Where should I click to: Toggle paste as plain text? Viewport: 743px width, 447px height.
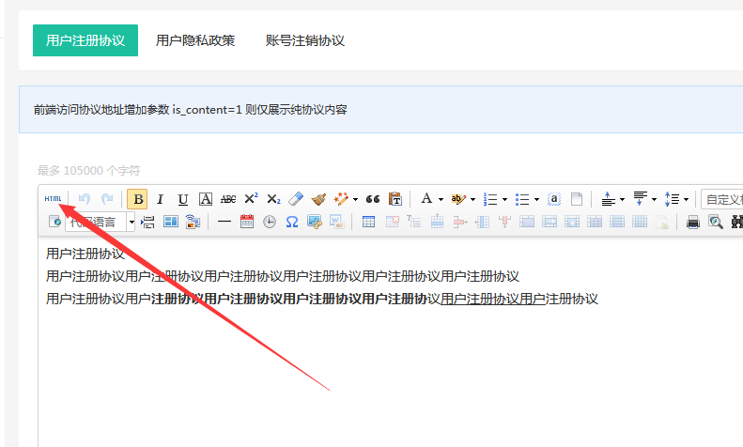click(x=395, y=199)
